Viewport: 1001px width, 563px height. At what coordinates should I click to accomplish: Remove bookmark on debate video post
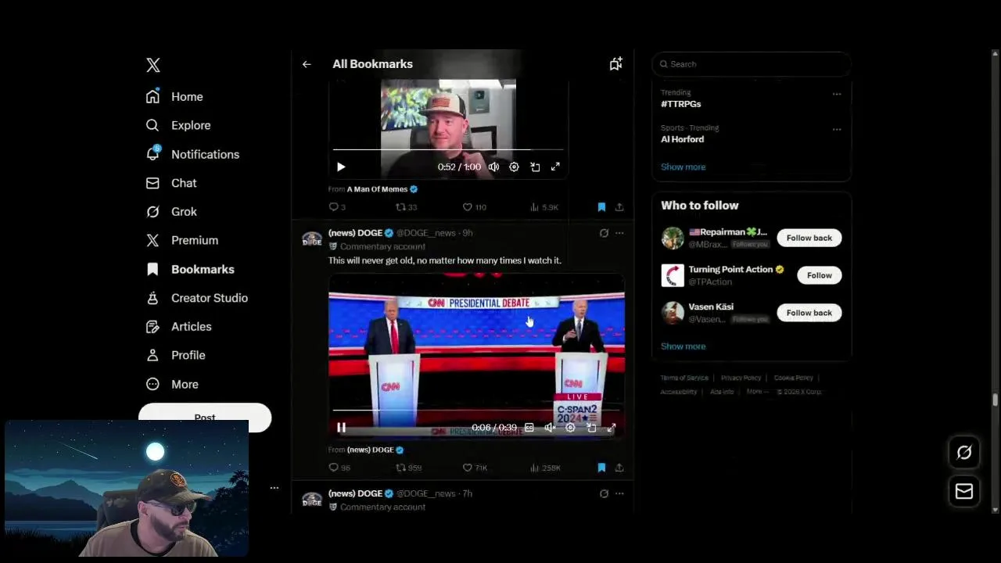pos(601,468)
